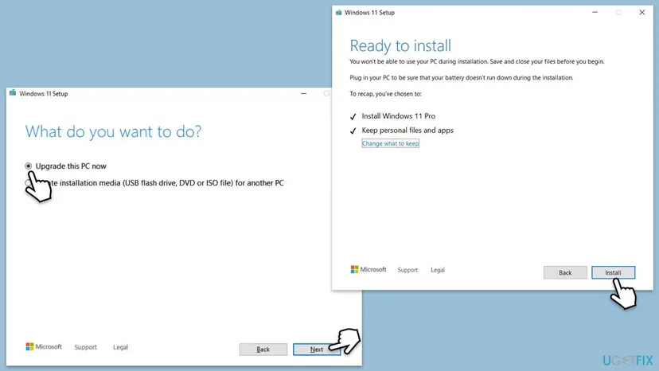Click Windows 11 Setup title icon in Ready to install window
Screen dimensions: 659x371
tap(339, 13)
